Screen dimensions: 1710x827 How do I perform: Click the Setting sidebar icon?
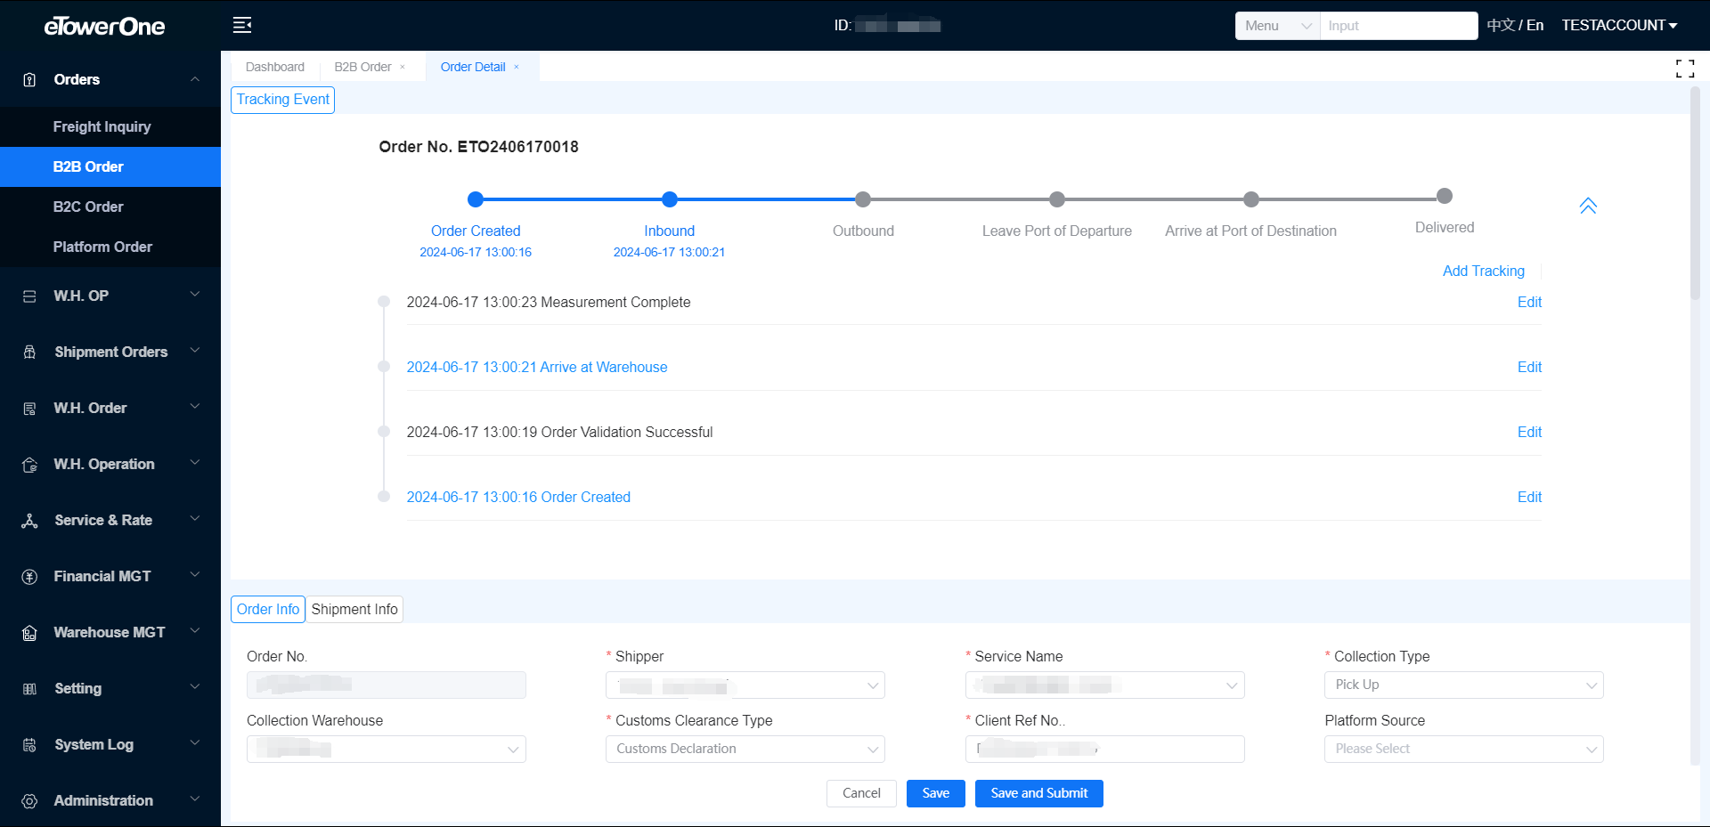click(x=29, y=688)
